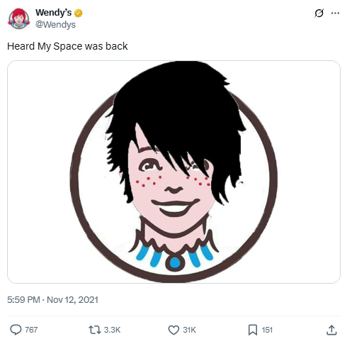Click the blue pendant in the image
The width and height of the screenshot is (347, 339).
tap(175, 262)
